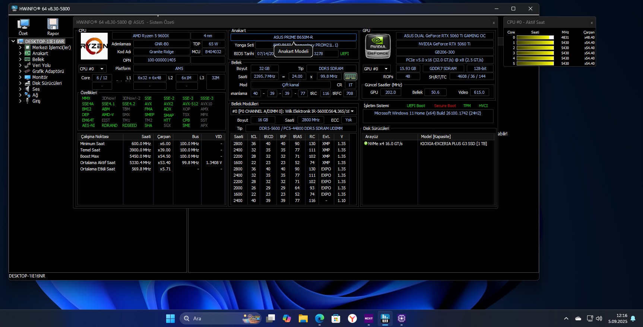Click the UEFI Boot status label
Screen dimensions: 643x327
click(x=416, y=106)
